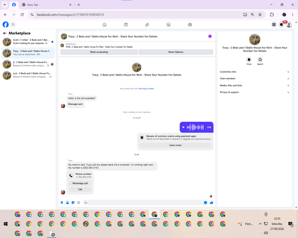Open the Friends tab in top navigation
This screenshot has width=298, height=238.
pos(147,25)
